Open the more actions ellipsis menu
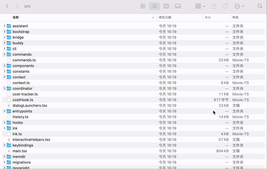267x169 pixels. point(239,6)
